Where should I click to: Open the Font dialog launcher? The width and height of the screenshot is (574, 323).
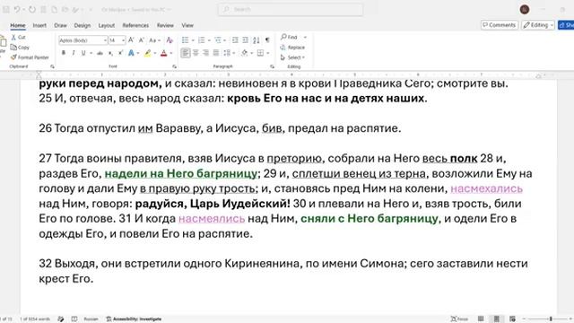174,66
